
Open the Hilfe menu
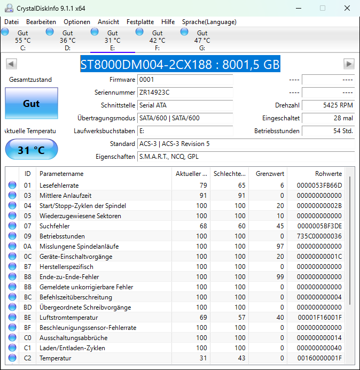point(168,22)
